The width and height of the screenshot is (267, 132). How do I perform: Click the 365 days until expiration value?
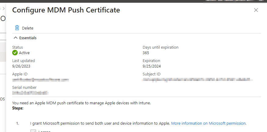pyautogui.click(x=146, y=53)
